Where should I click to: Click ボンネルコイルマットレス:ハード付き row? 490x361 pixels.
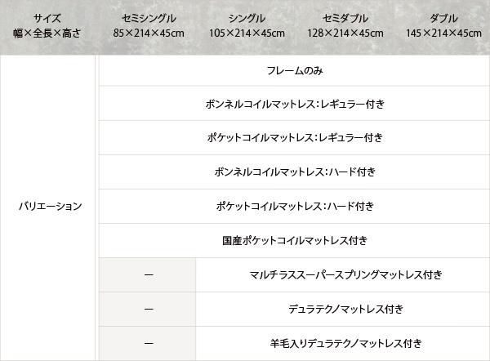(294, 172)
